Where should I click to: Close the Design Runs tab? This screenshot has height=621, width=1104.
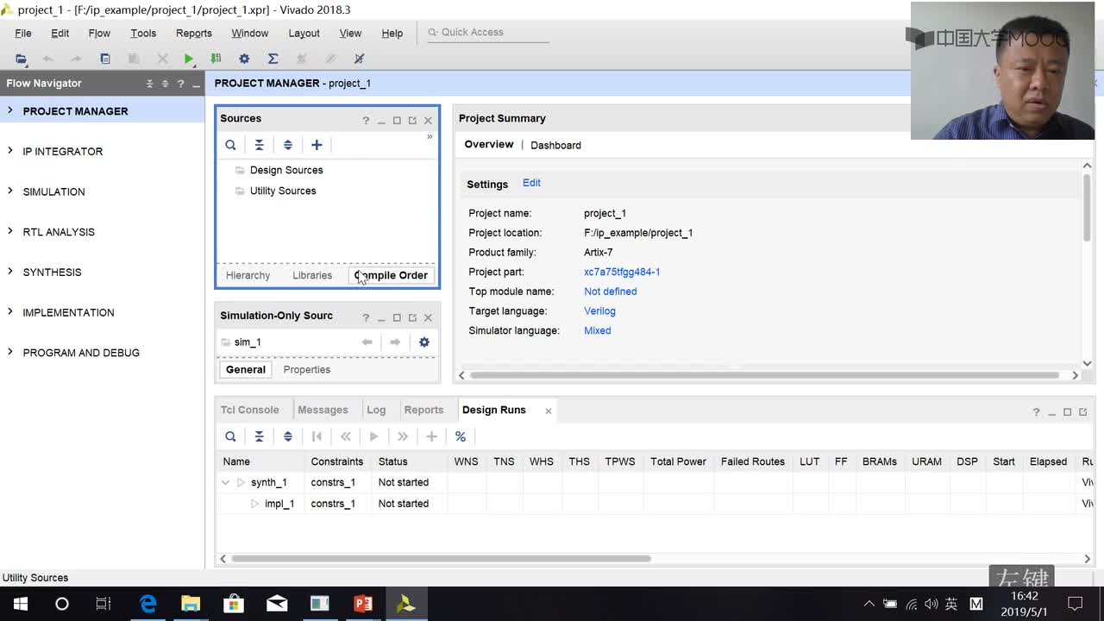[548, 411]
